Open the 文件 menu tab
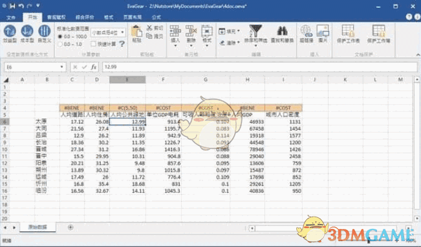The height and width of the screenshot is (247, 421). coord(11,17)
